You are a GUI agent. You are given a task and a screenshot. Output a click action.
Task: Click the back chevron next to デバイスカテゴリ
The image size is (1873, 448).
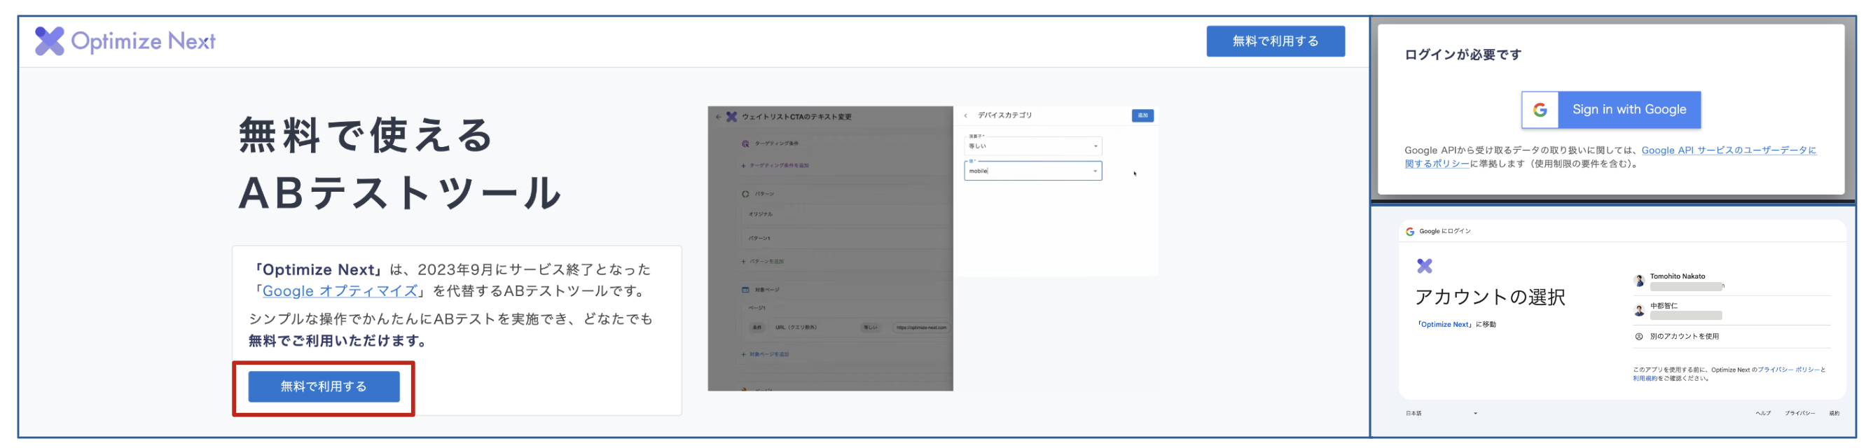tap(966, 115)
